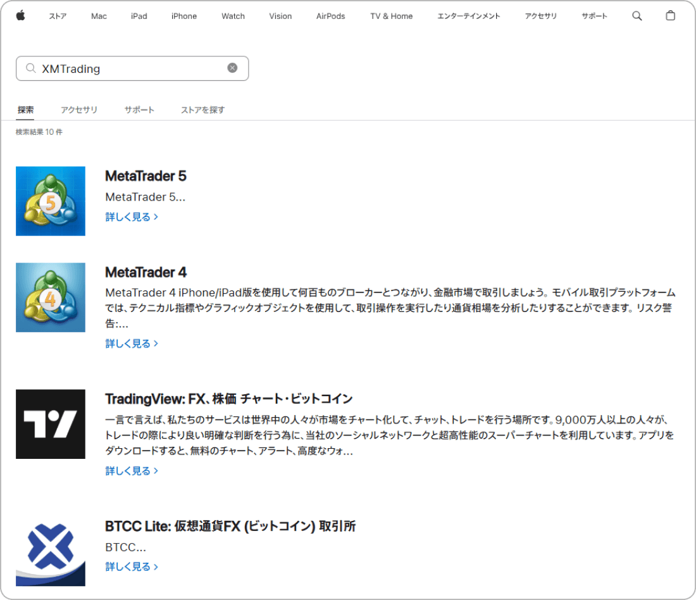Viewport: 696px width, 600px height.
Task: Open the search magnifier in the nav bar
Action: coord(637,16)
